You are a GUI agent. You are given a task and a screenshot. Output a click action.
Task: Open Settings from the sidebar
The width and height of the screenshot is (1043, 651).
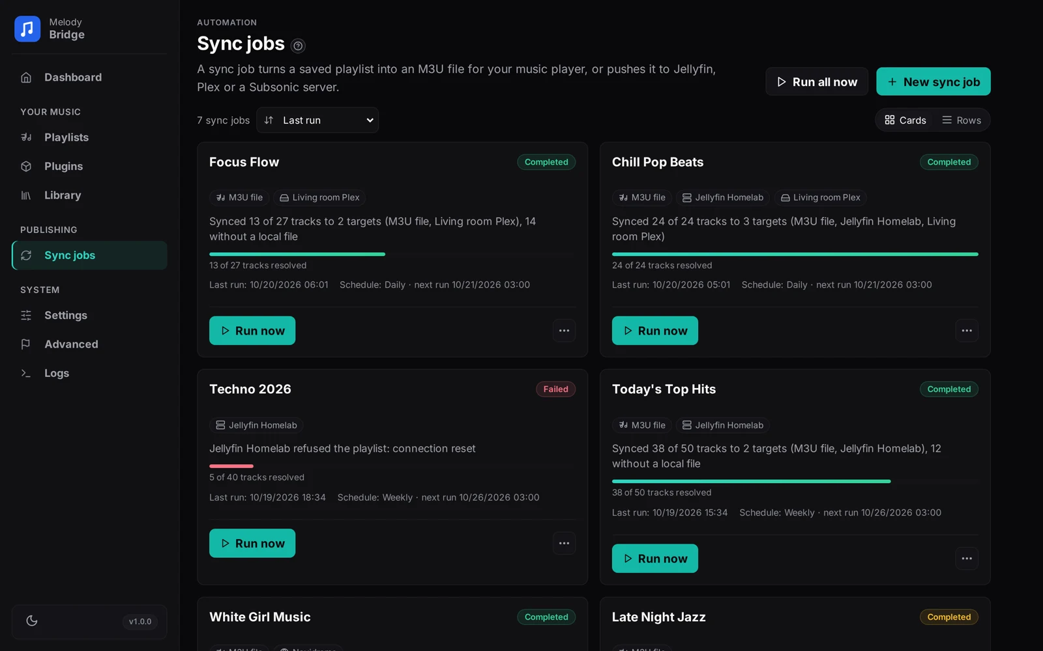pyautogui.click(x=89, y=315)
